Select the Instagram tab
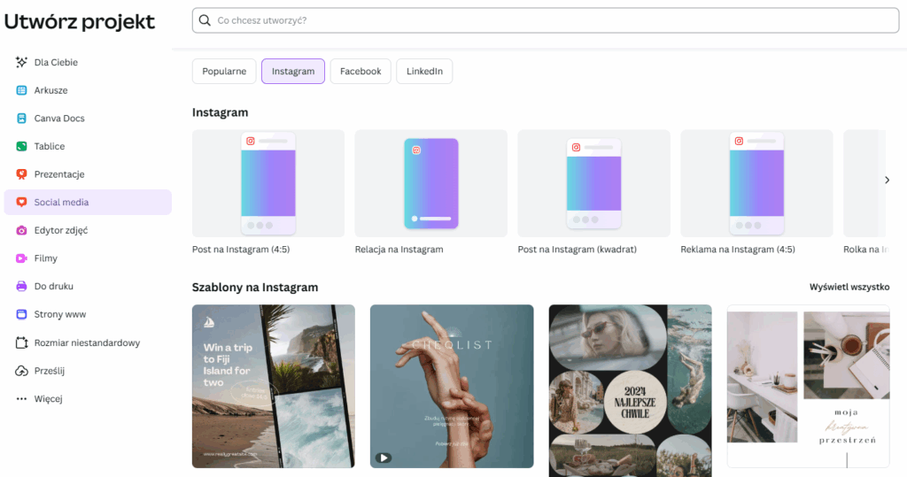The width and height of the screenshot is (907, 477). (x=293, y=71)
